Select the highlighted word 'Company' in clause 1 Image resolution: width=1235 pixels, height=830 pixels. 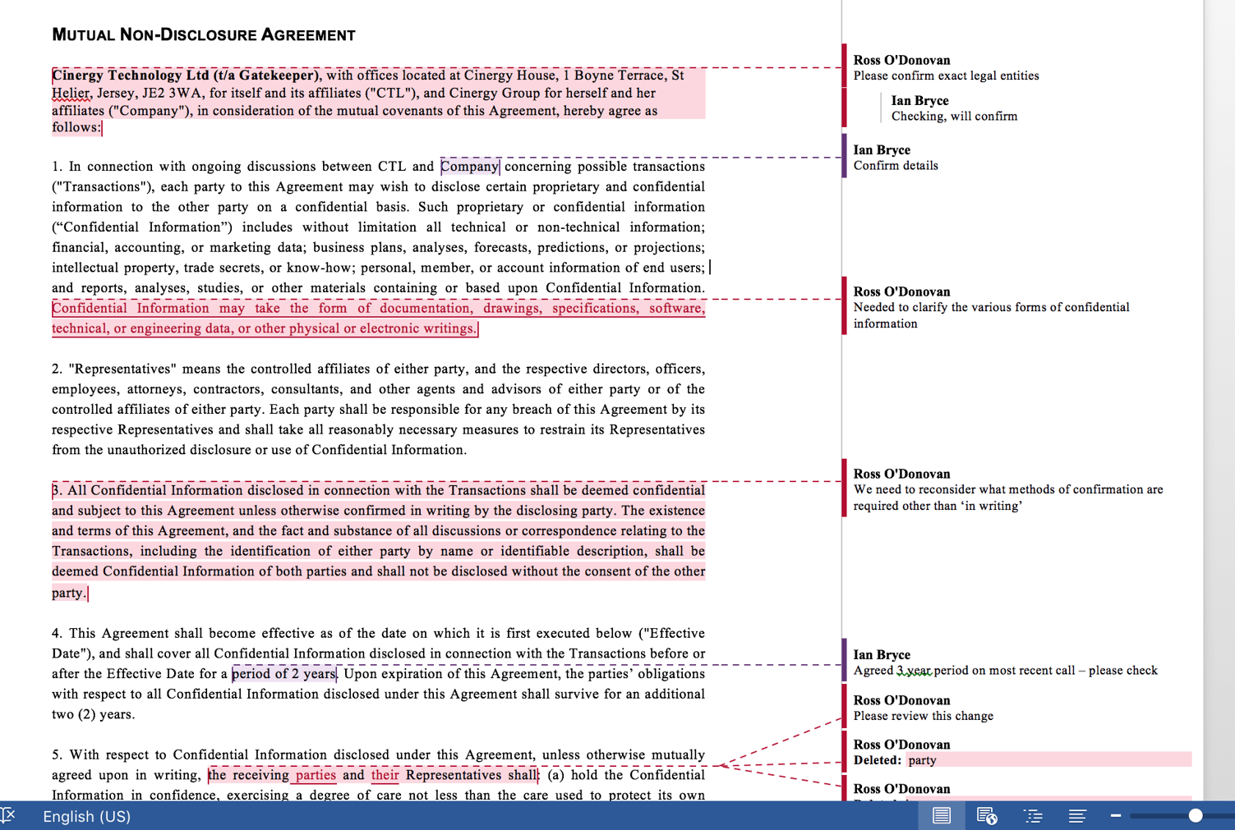click(x=469, y=166)
